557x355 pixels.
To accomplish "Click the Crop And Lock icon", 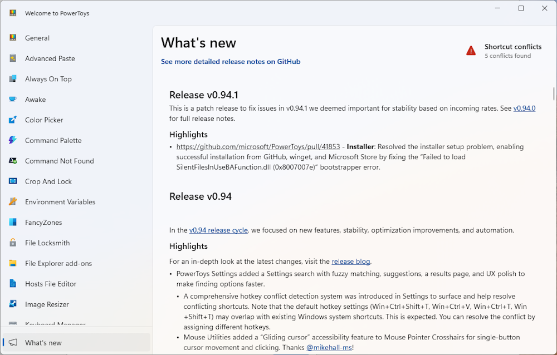I will click(13, 181).
